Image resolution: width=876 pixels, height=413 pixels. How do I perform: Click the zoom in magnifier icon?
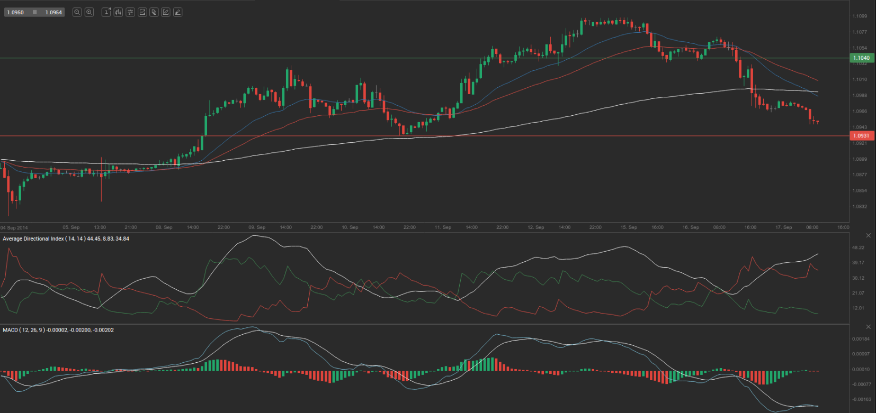90,12
